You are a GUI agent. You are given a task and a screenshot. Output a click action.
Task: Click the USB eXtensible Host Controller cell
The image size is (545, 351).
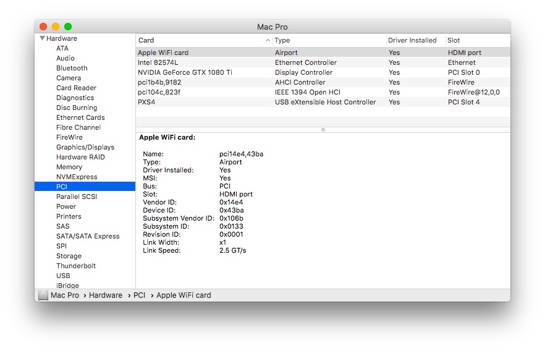(x=325, y=102)
